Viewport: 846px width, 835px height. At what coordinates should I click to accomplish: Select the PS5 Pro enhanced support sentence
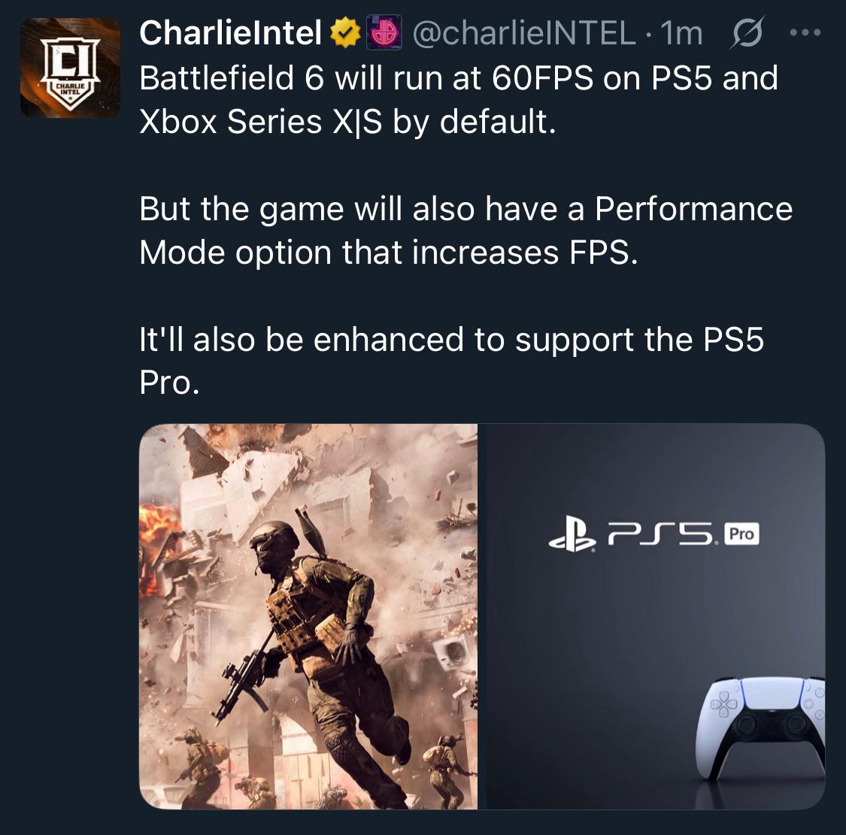click(x=451, y=361)
